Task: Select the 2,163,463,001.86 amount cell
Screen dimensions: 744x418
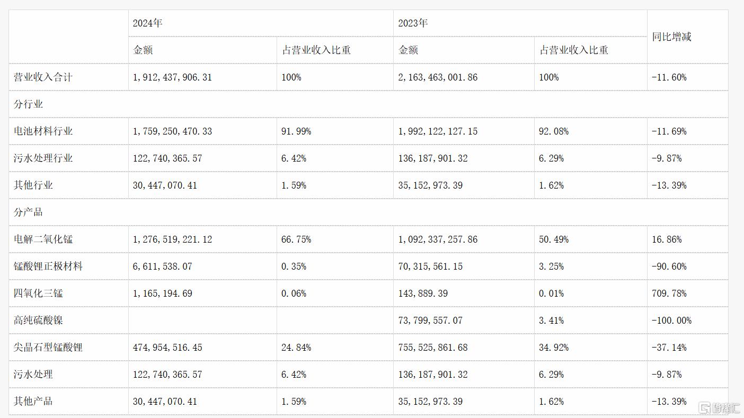Action: coord(438,77)
